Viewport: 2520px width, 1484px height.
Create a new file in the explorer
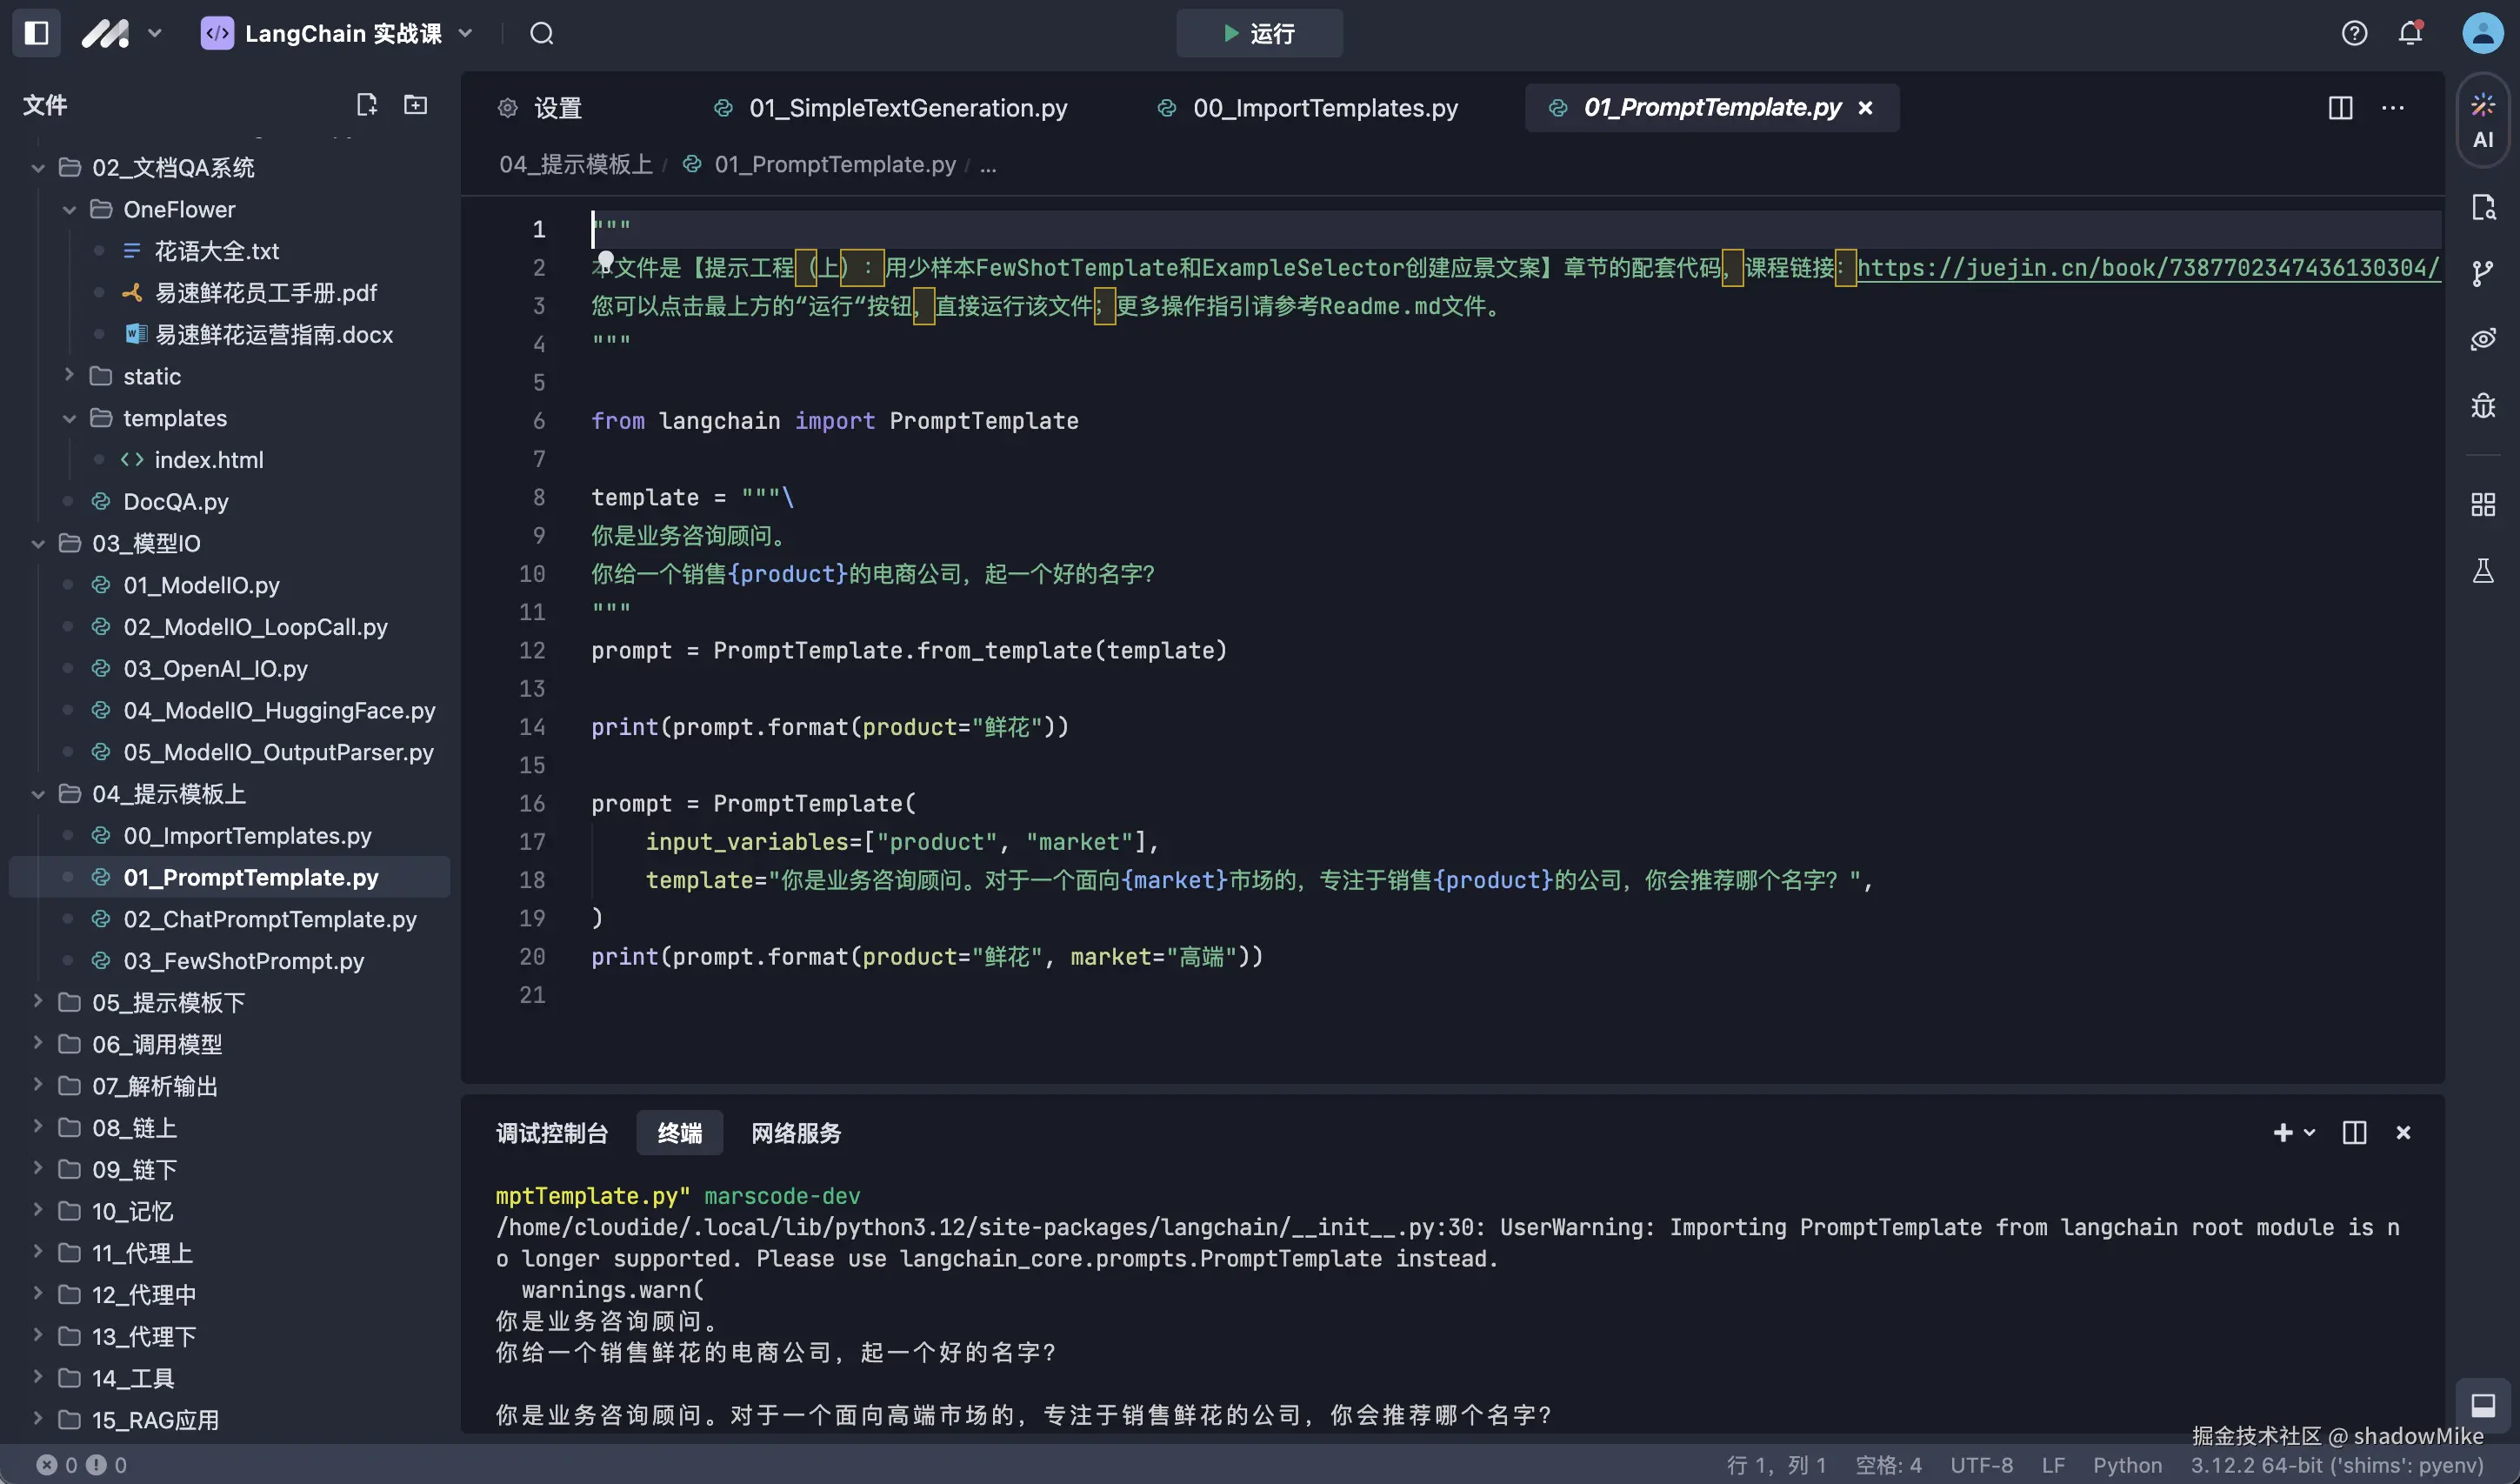(366, 104)
